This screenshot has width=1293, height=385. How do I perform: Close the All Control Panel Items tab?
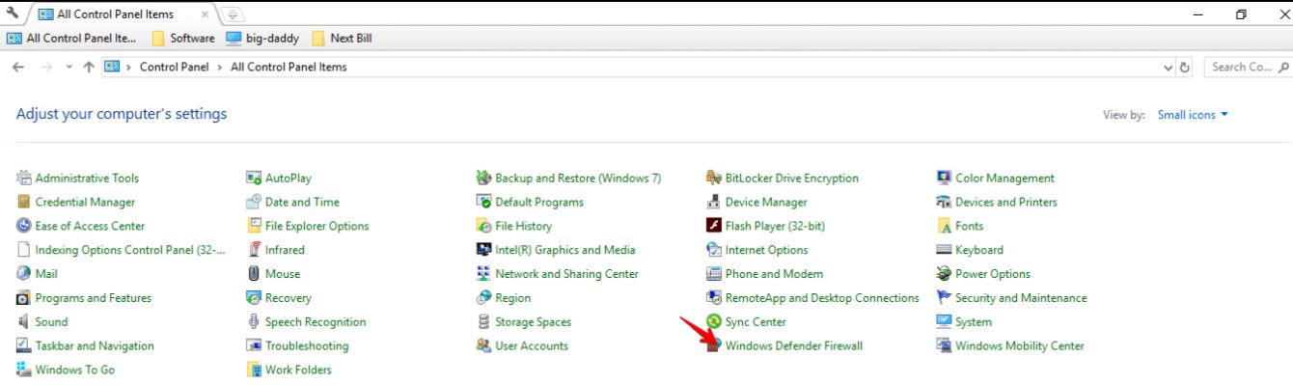206,14
